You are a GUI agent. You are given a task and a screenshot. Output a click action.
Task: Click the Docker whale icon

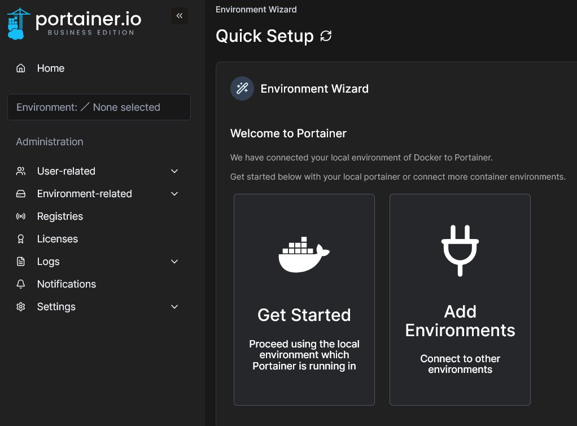click(304, 255)
